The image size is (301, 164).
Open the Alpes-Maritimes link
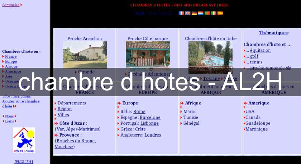(x=82, y=129)
